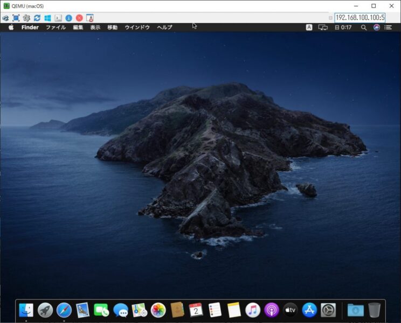The width and height of the screenshot is (401, 323).
Task: Open the 移動 menu
Action: click(x=112, y=27)
